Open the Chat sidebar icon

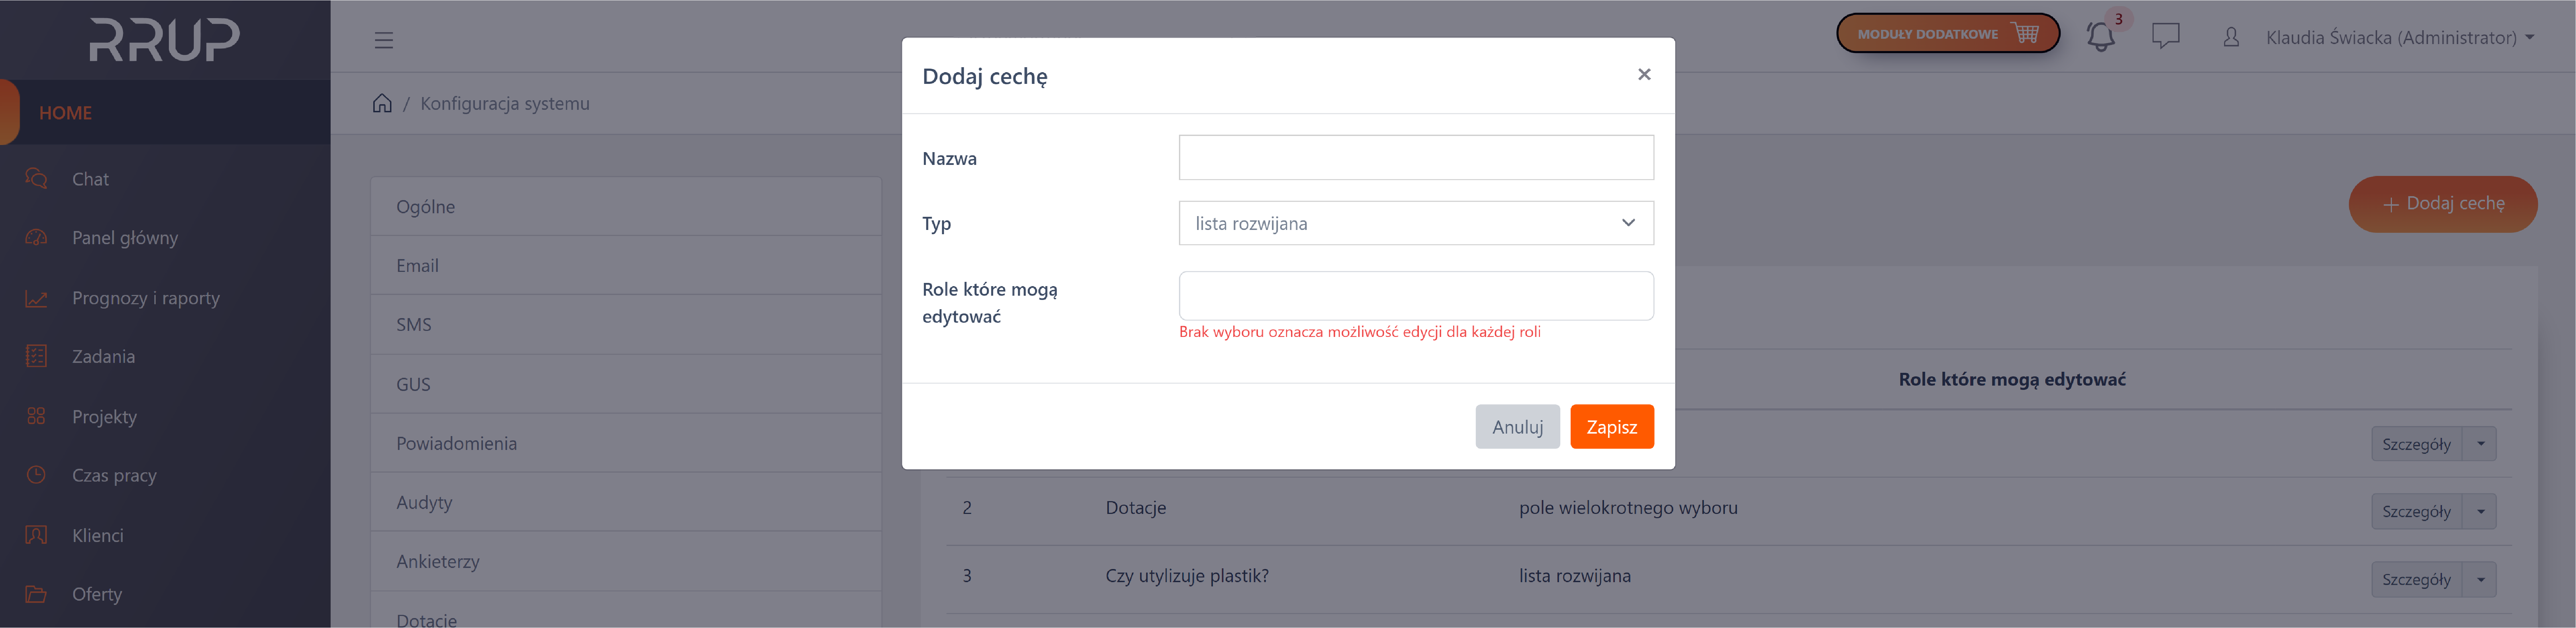coord(36,179)
